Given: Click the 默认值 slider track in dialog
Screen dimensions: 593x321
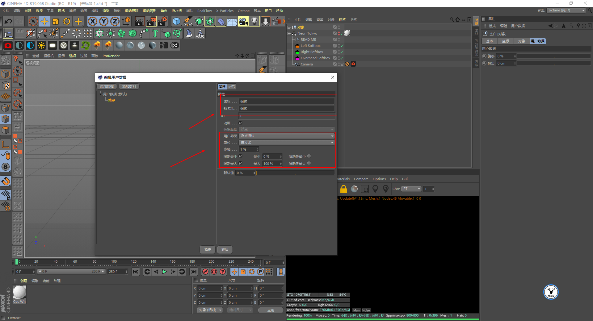Looking at the screenshot, I should pos(295,173).
